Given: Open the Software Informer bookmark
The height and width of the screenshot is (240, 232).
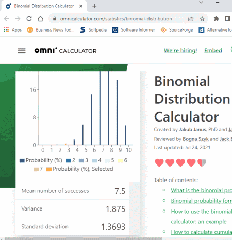Looking at the screenshot, I should click(134, 30).
